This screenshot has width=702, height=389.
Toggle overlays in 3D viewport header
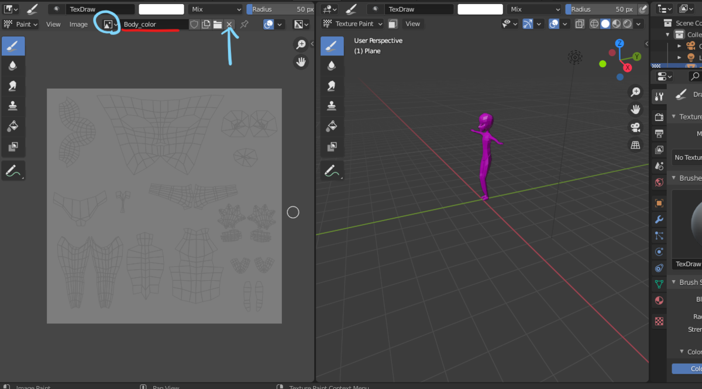click(553, 24)
